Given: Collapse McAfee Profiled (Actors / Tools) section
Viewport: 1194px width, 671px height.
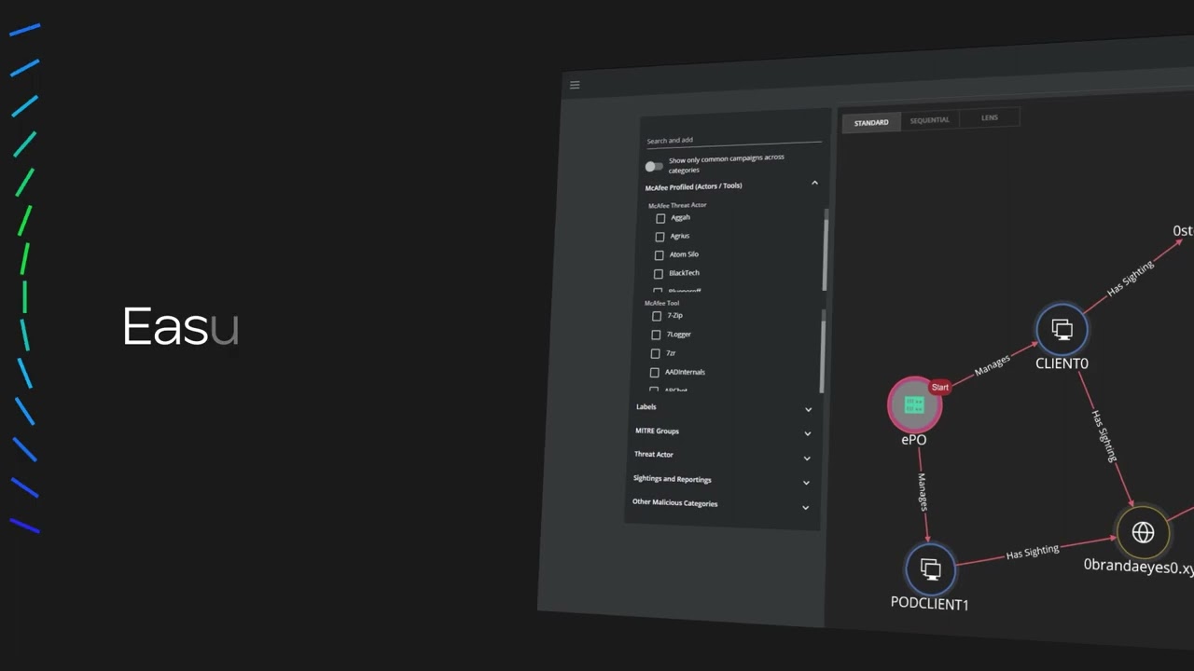Looking at the screenshot, I should click(814, 183).
